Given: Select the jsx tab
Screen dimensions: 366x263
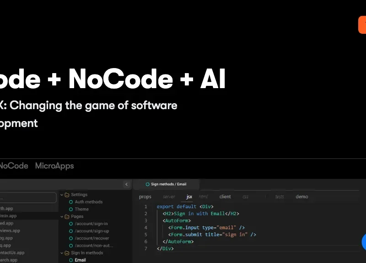Looking at the screenshot, I should [189, 197].
